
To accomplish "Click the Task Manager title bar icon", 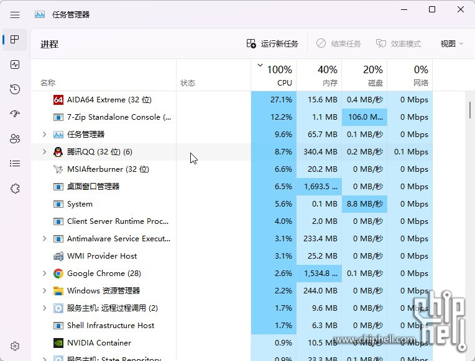I will click(40, 14).
